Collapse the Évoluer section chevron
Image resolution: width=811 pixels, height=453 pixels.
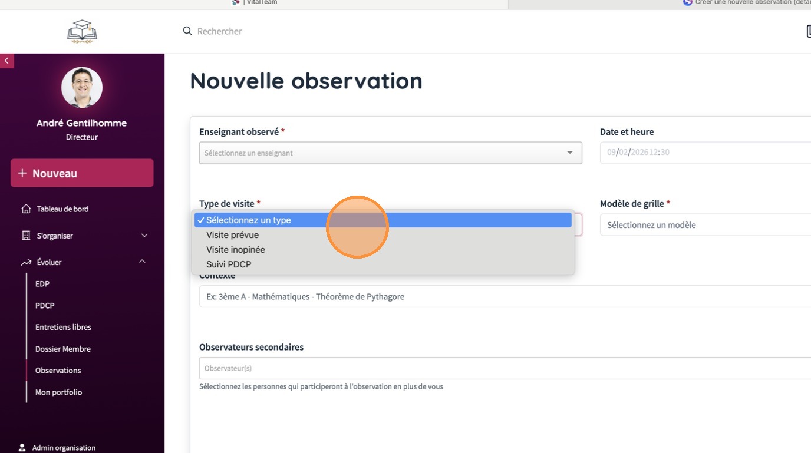(x=142, y=262)
